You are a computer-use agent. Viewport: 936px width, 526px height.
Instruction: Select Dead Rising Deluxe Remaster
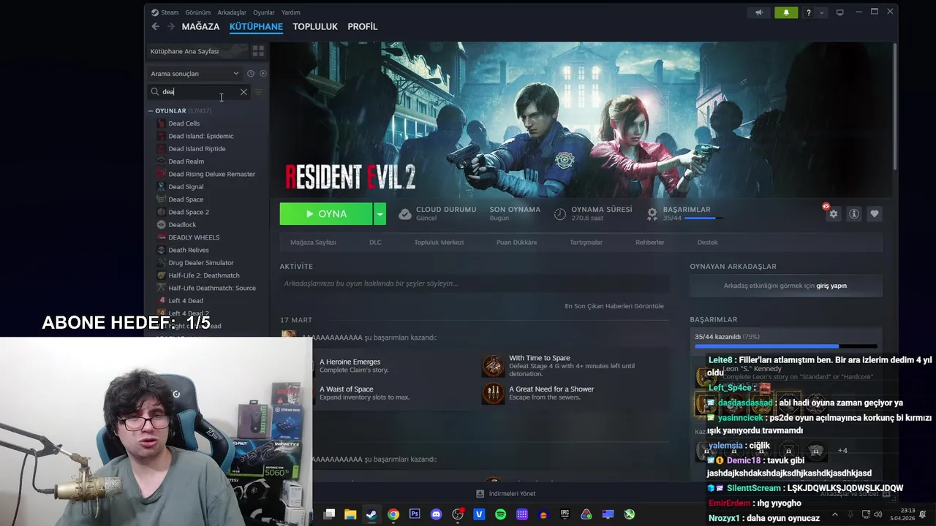coord(211,174)
